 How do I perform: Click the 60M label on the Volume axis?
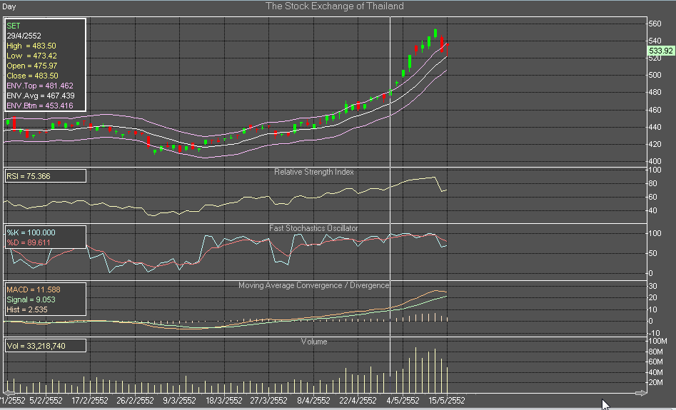[656, 362]
